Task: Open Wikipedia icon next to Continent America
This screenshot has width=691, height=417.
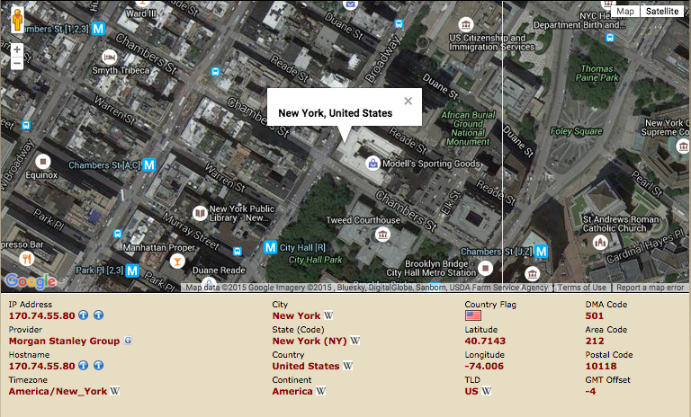Action: (321, 391)
